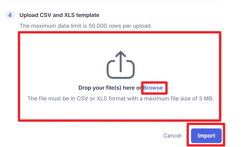243x147 pixels.
Task: Click the blue Import button
Action: 206,136
